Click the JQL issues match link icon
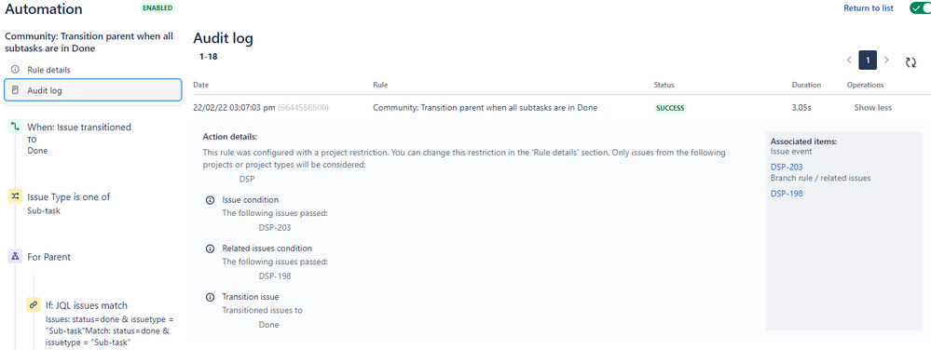931x350 pixels. click(x=34, y=305)
